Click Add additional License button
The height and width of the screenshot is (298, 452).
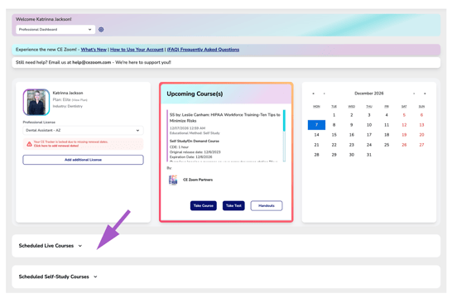pos(83,160)
